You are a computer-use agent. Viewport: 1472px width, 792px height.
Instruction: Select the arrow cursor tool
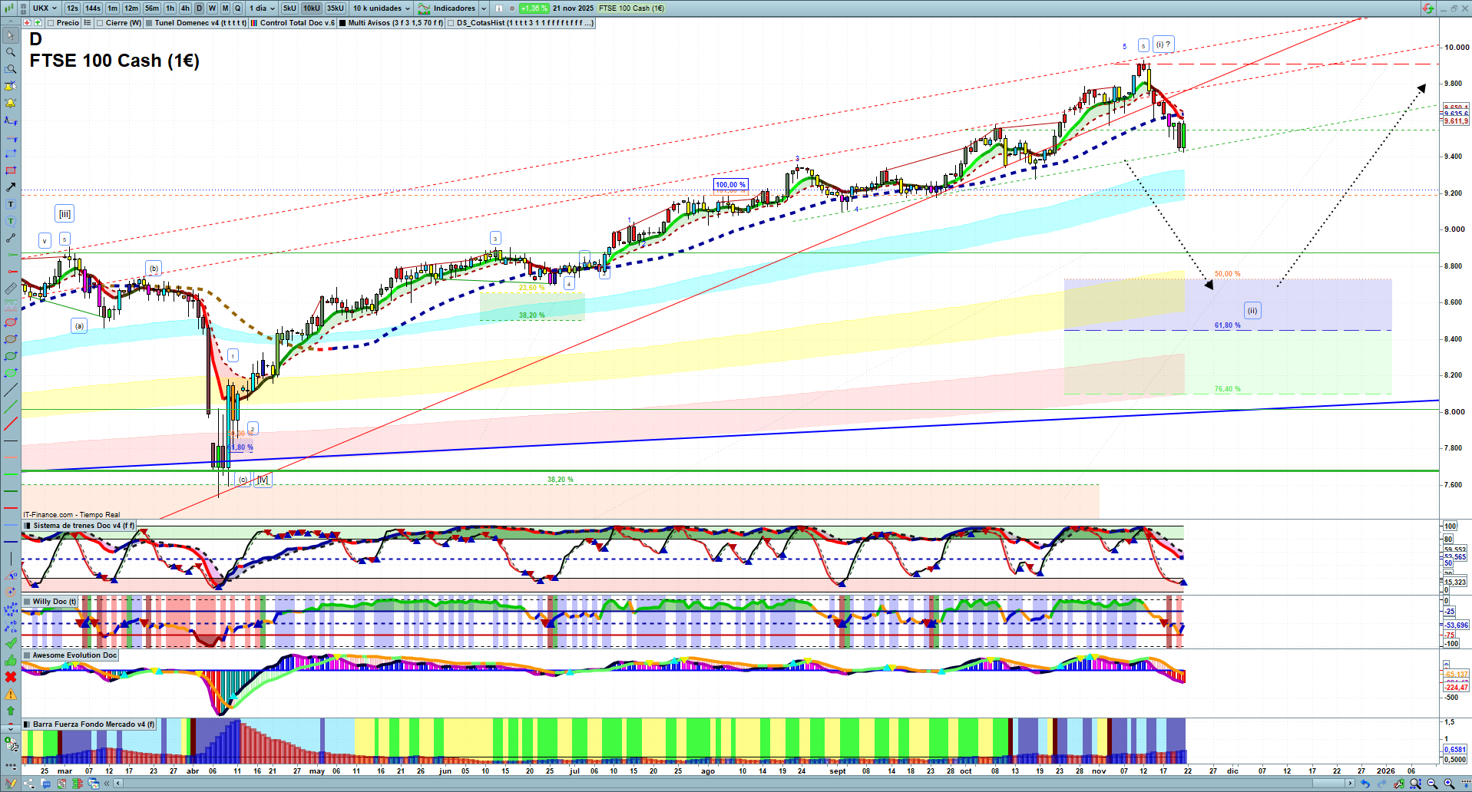click(x=11, y=35)
